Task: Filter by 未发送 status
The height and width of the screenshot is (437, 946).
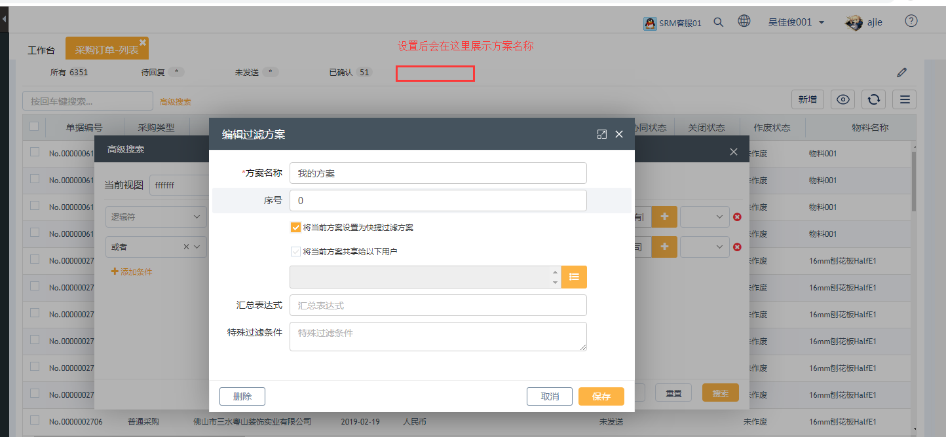Action: 257,73
